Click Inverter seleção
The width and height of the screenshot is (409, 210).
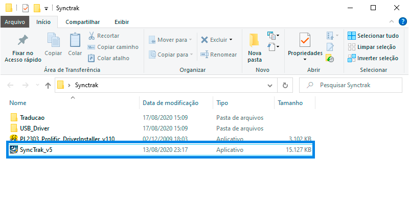tap(373, 58)
